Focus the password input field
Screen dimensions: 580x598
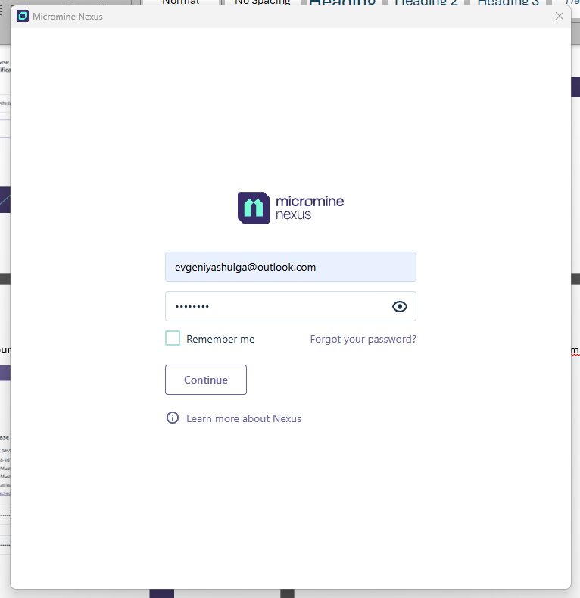pos(276,306)
